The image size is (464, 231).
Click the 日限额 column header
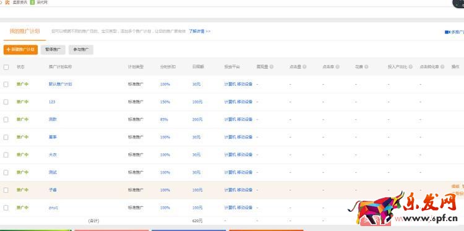tap(198, 67)
